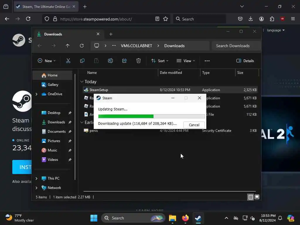Click File Explorer icon in taskbar
This screenshot has width=300, height=225.
(x=172, y=218)
